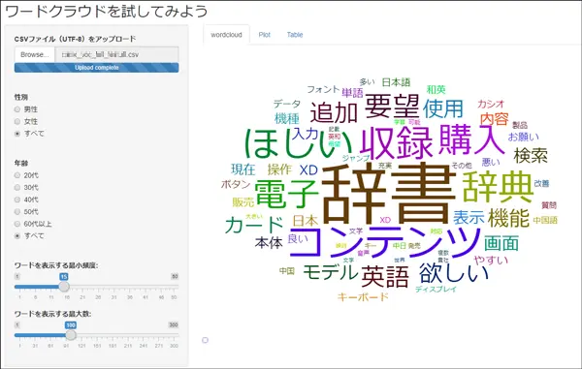This screenshot has width=582, height=369.
Task: Click the word キーボード in the cloud
Action: pos(363,296)
